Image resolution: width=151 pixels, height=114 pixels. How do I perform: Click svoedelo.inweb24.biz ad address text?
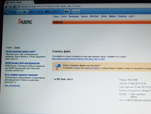coord(14,71)
